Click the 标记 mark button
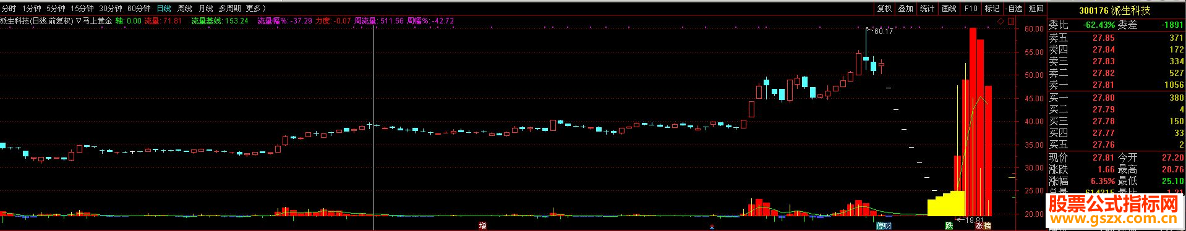Image resolution: width=1186 pixels, height=231 pixels. (992, 9)
